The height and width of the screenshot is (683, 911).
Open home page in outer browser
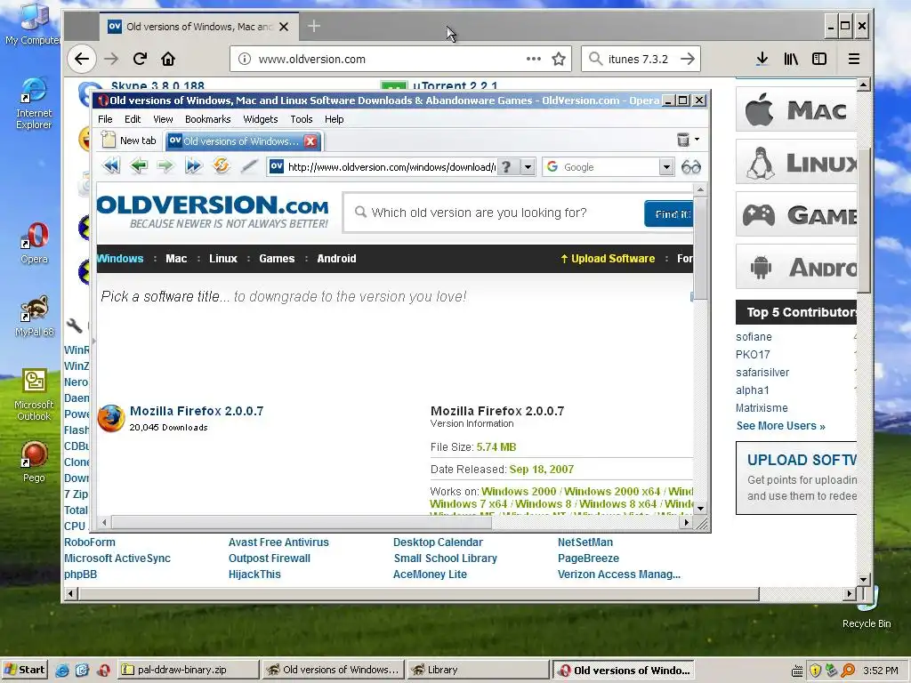(x=168, y=59)
